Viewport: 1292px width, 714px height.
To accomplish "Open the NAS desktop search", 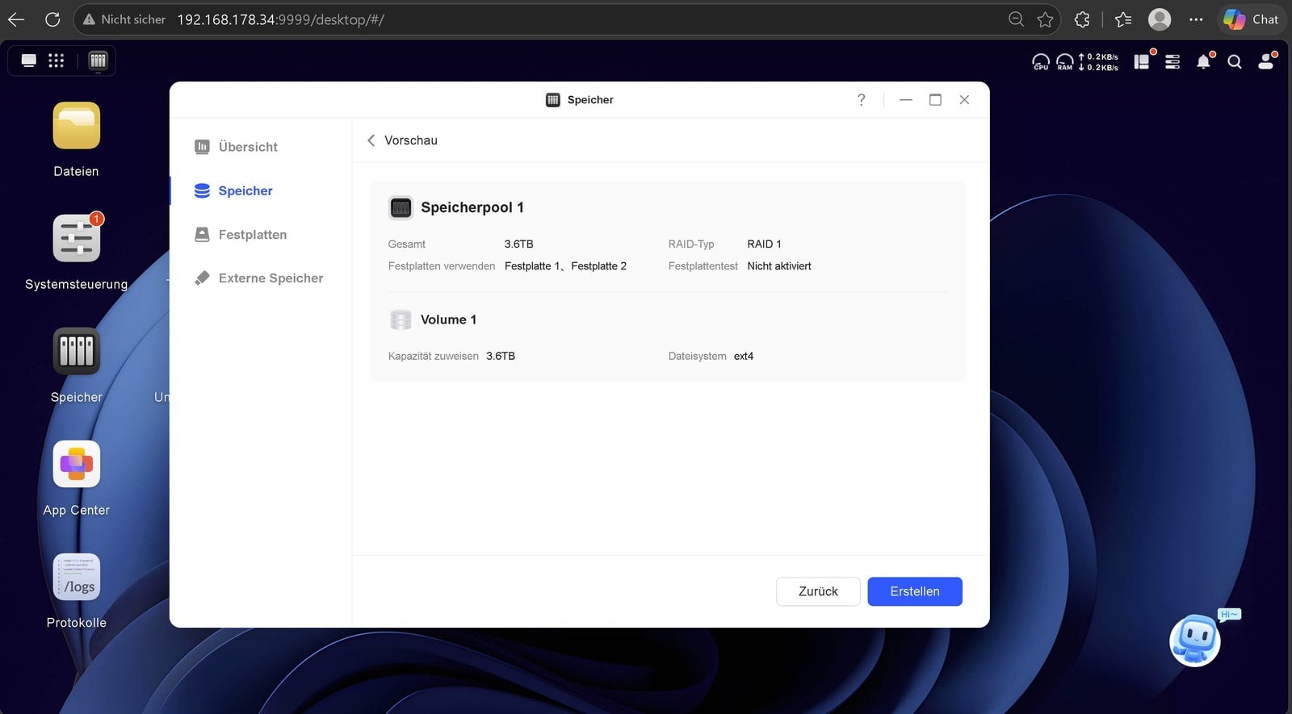I will [x=1235, y=61].
